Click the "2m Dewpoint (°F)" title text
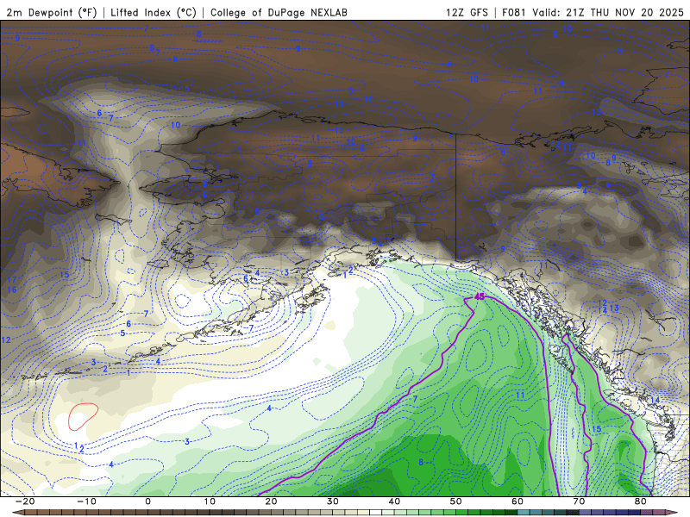The height and width of the screenshot is (517, 690). pos(51,12)
